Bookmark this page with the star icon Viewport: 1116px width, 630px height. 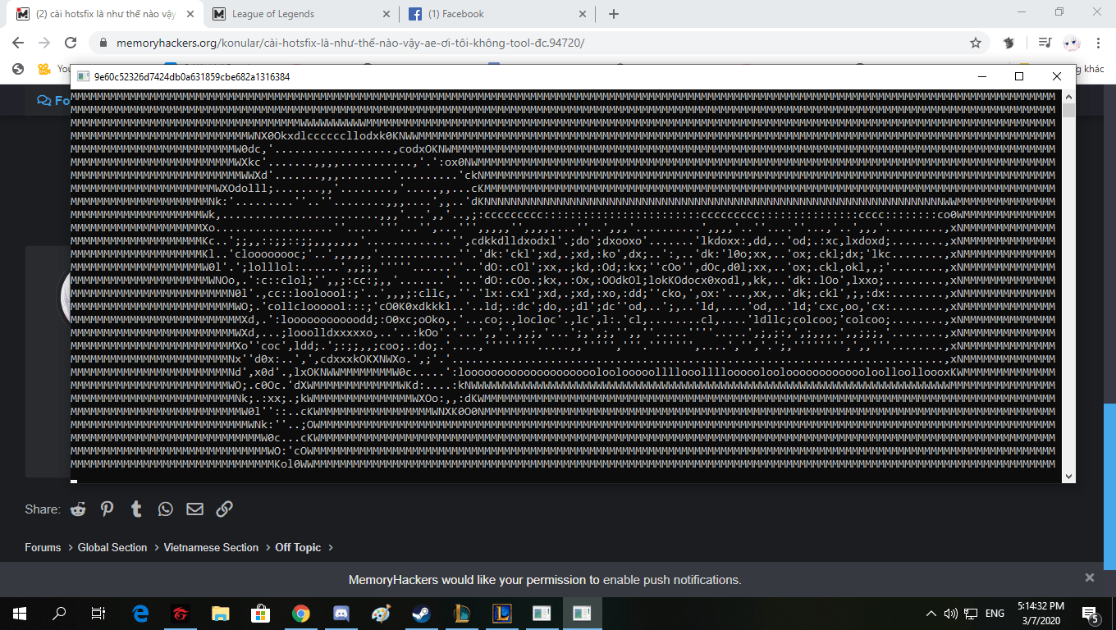point(976,43)
